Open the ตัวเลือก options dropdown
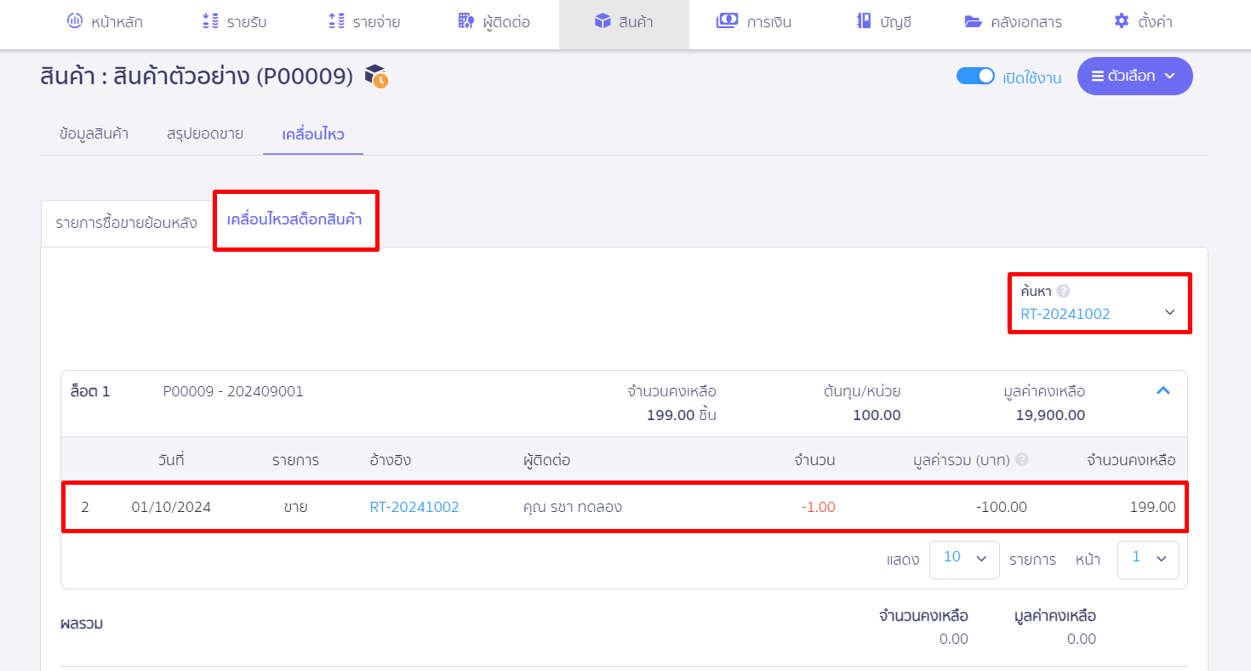 (x=1135, y=76)
